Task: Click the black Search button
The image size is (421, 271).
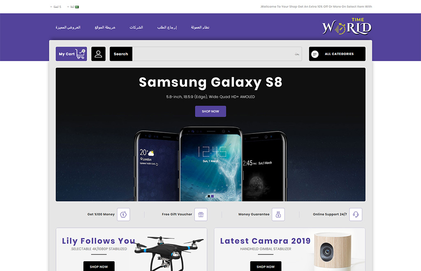Action: tap(121, 54)
